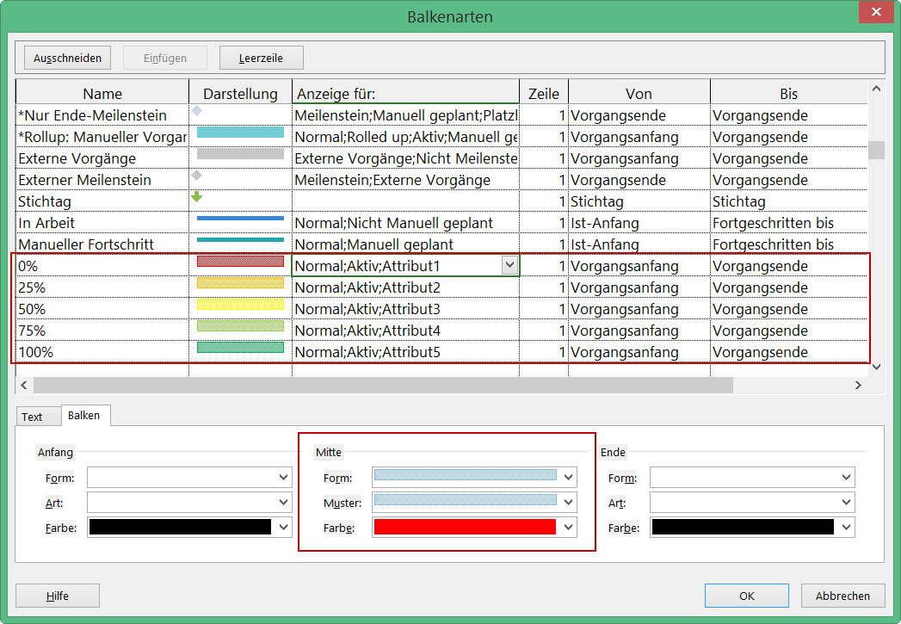Expand the Ende Art dropdown

pos(847,502)
